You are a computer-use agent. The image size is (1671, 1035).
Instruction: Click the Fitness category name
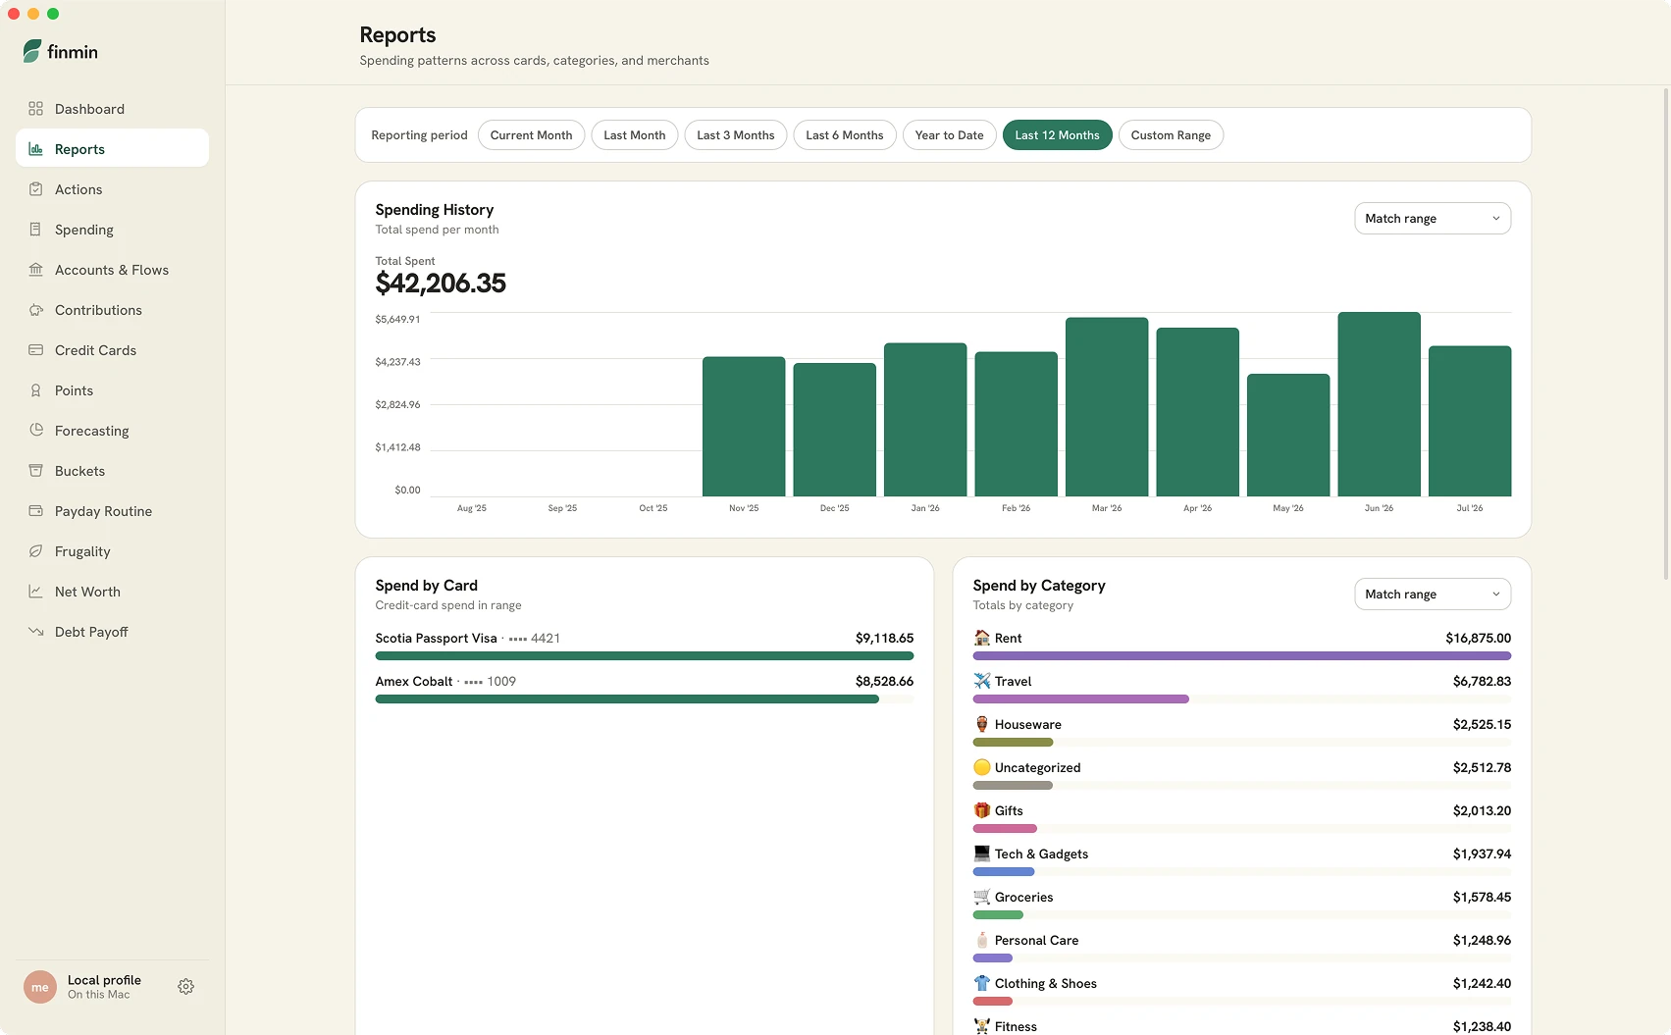1016,1027
